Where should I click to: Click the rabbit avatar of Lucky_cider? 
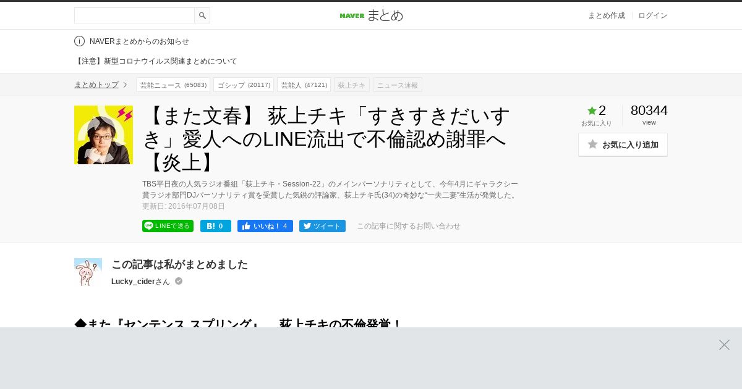click(x=88, y=272)
